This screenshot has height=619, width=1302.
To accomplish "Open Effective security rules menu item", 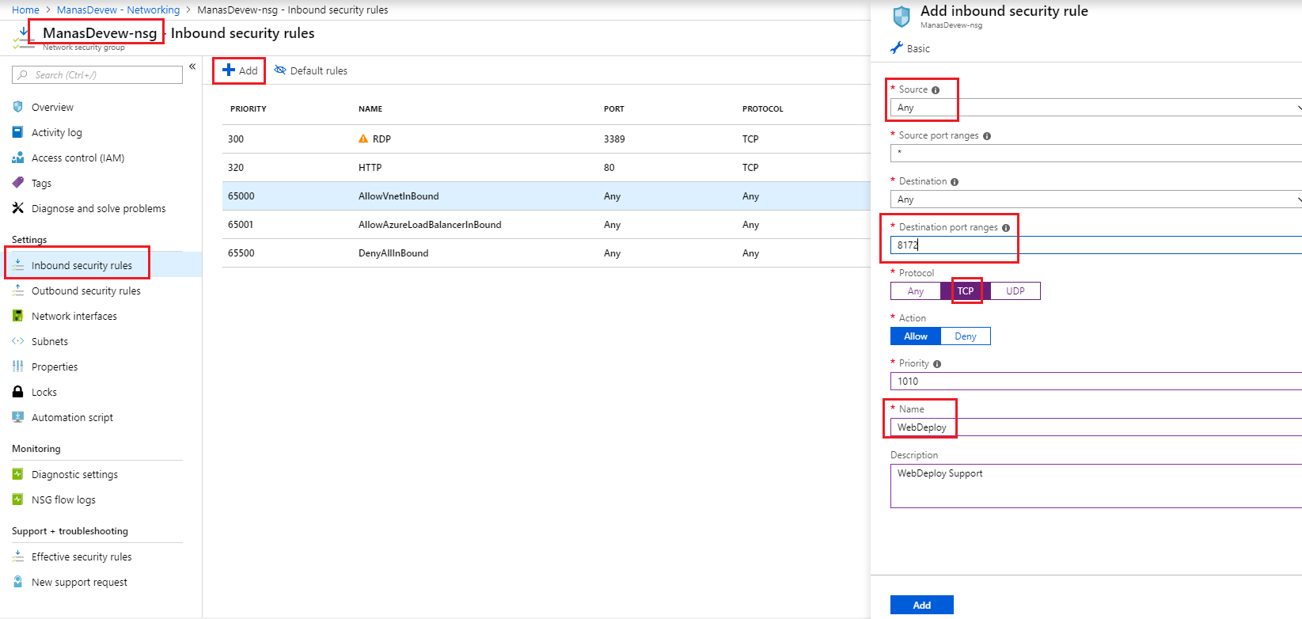I will pos(82,556).
